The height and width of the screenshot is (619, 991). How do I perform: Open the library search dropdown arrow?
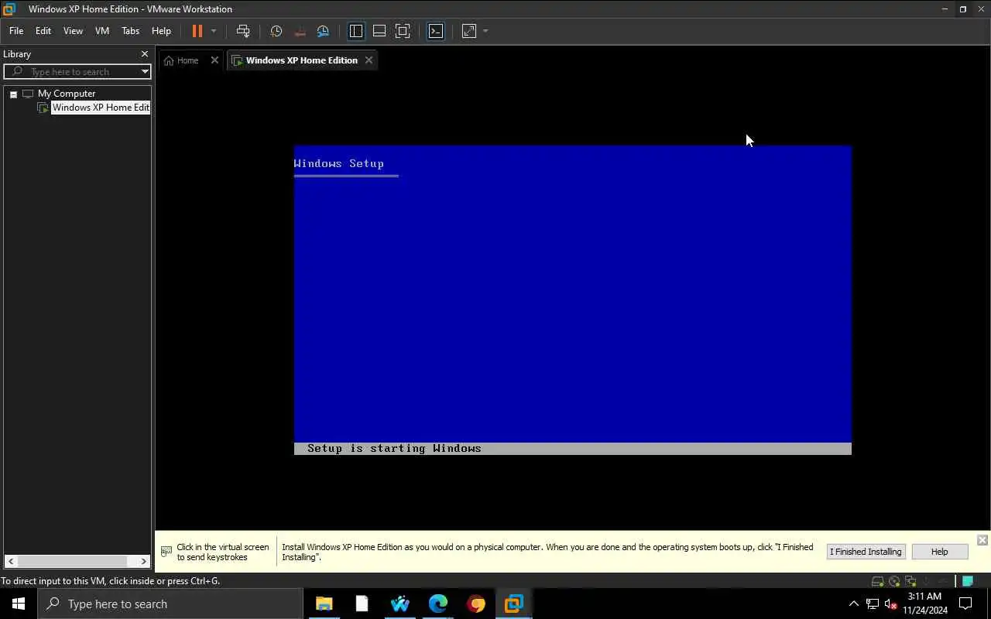click(x=145, y=72)
